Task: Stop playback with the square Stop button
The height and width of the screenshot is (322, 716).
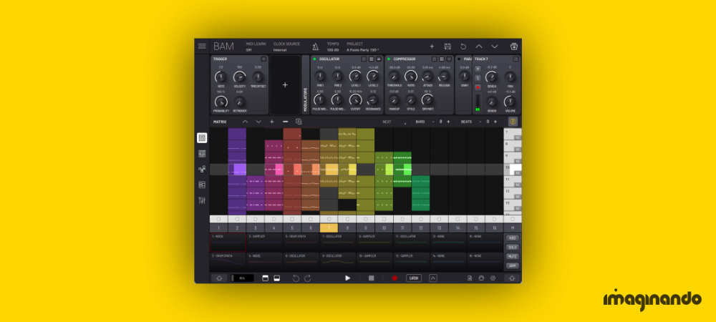Action: pyautogui.click(x=371, y=278)
